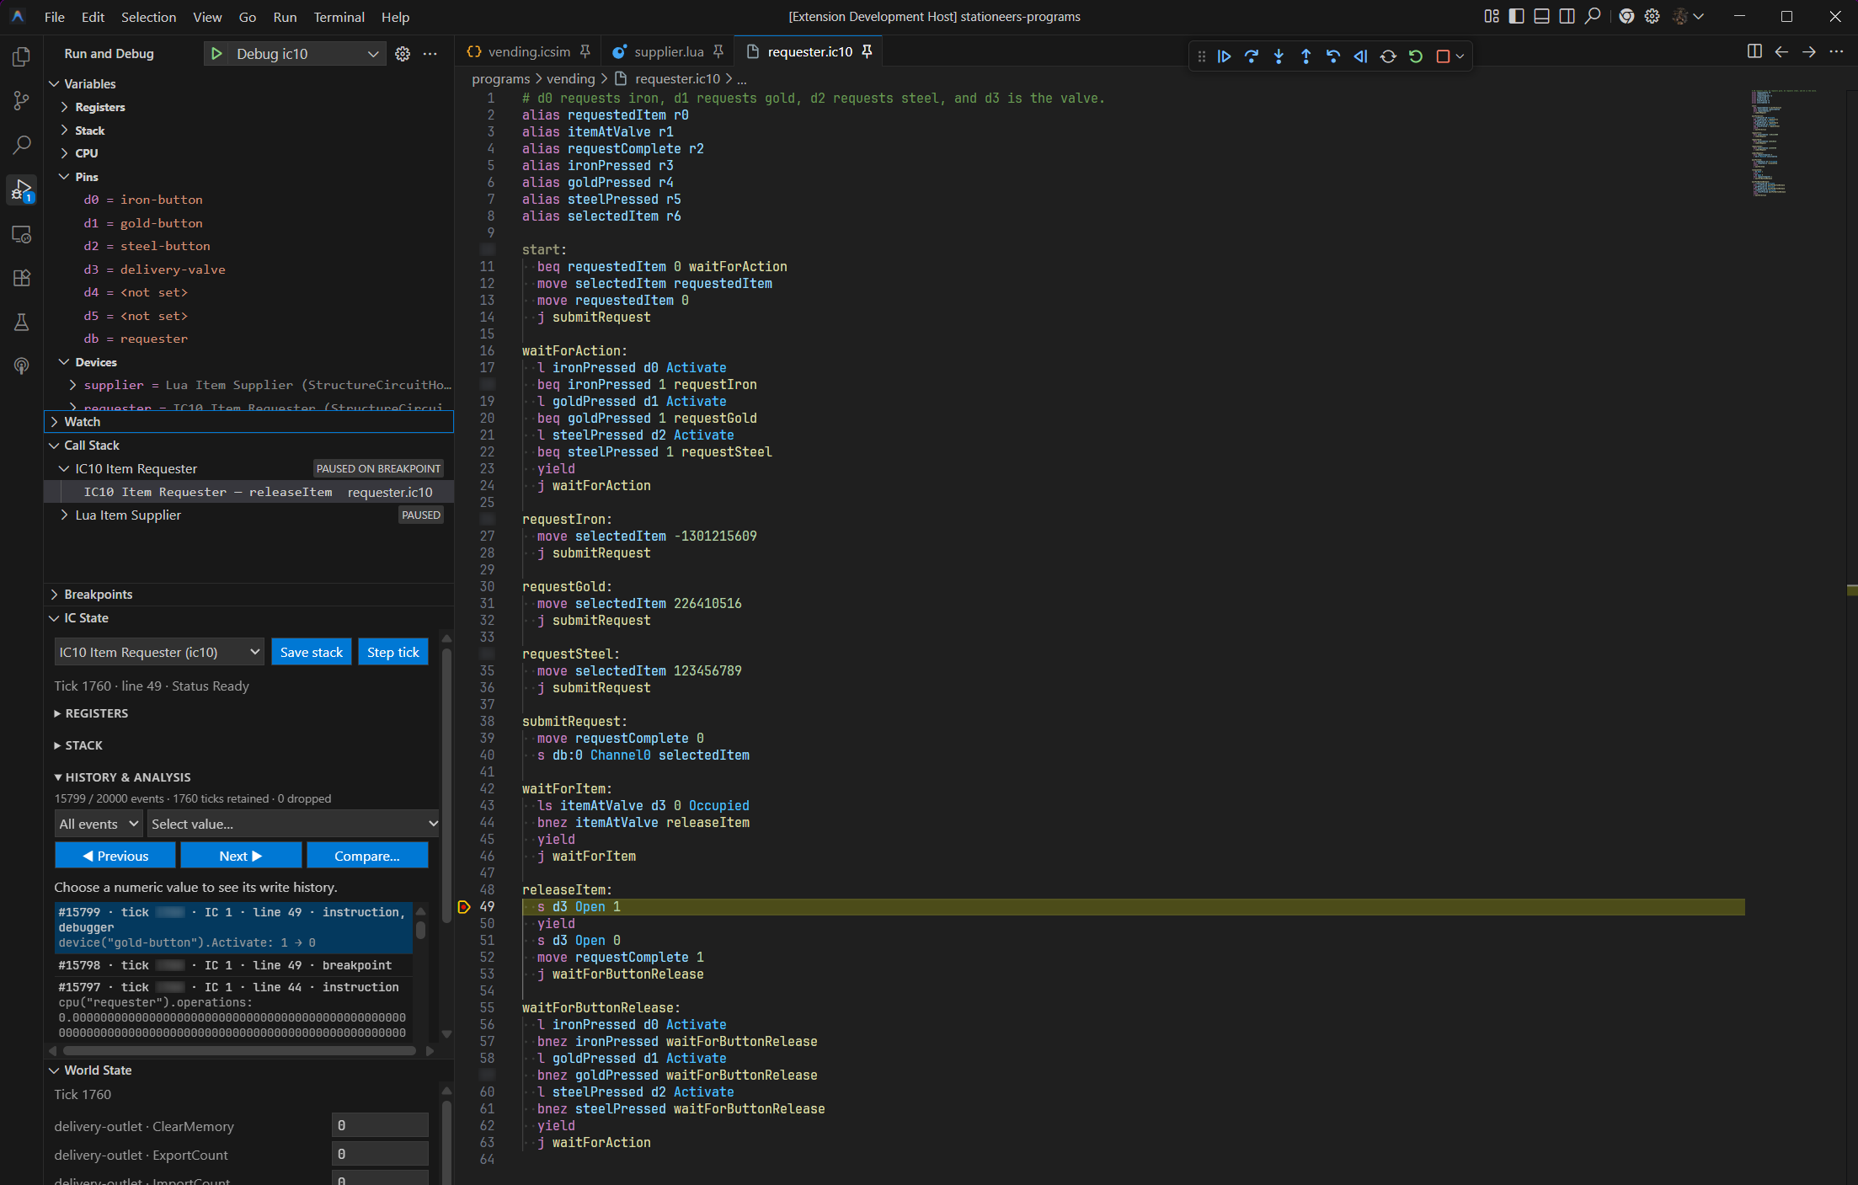Open the Explorer view in activity bar
Screen dimensions: 1858x1185
(22, 56)
